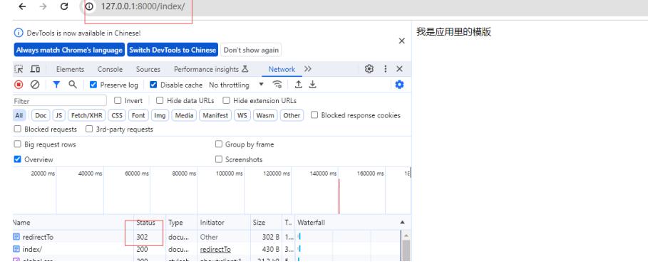Enable the Invert checkbox
Image resolution: width=648 pixels, height=276 pixels.
click(118, 100)
